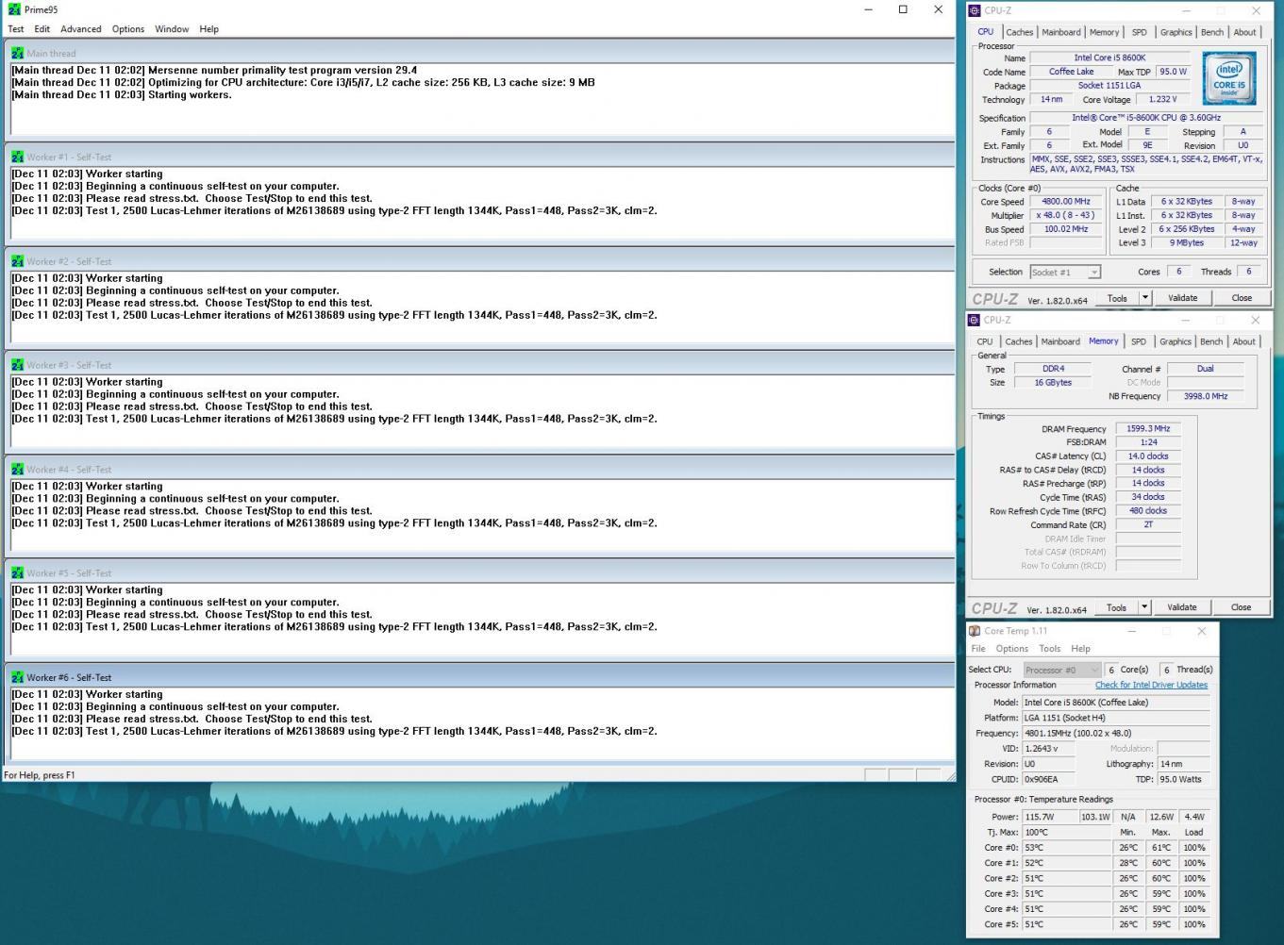
Task: Click Close button in upper CPU-Z
Action: 1242,298
